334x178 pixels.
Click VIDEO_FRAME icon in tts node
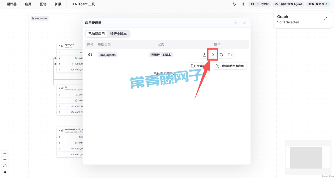click(x=72, y=112)
